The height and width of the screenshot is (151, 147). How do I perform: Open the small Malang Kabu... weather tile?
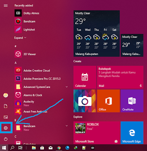pos(132,45)
